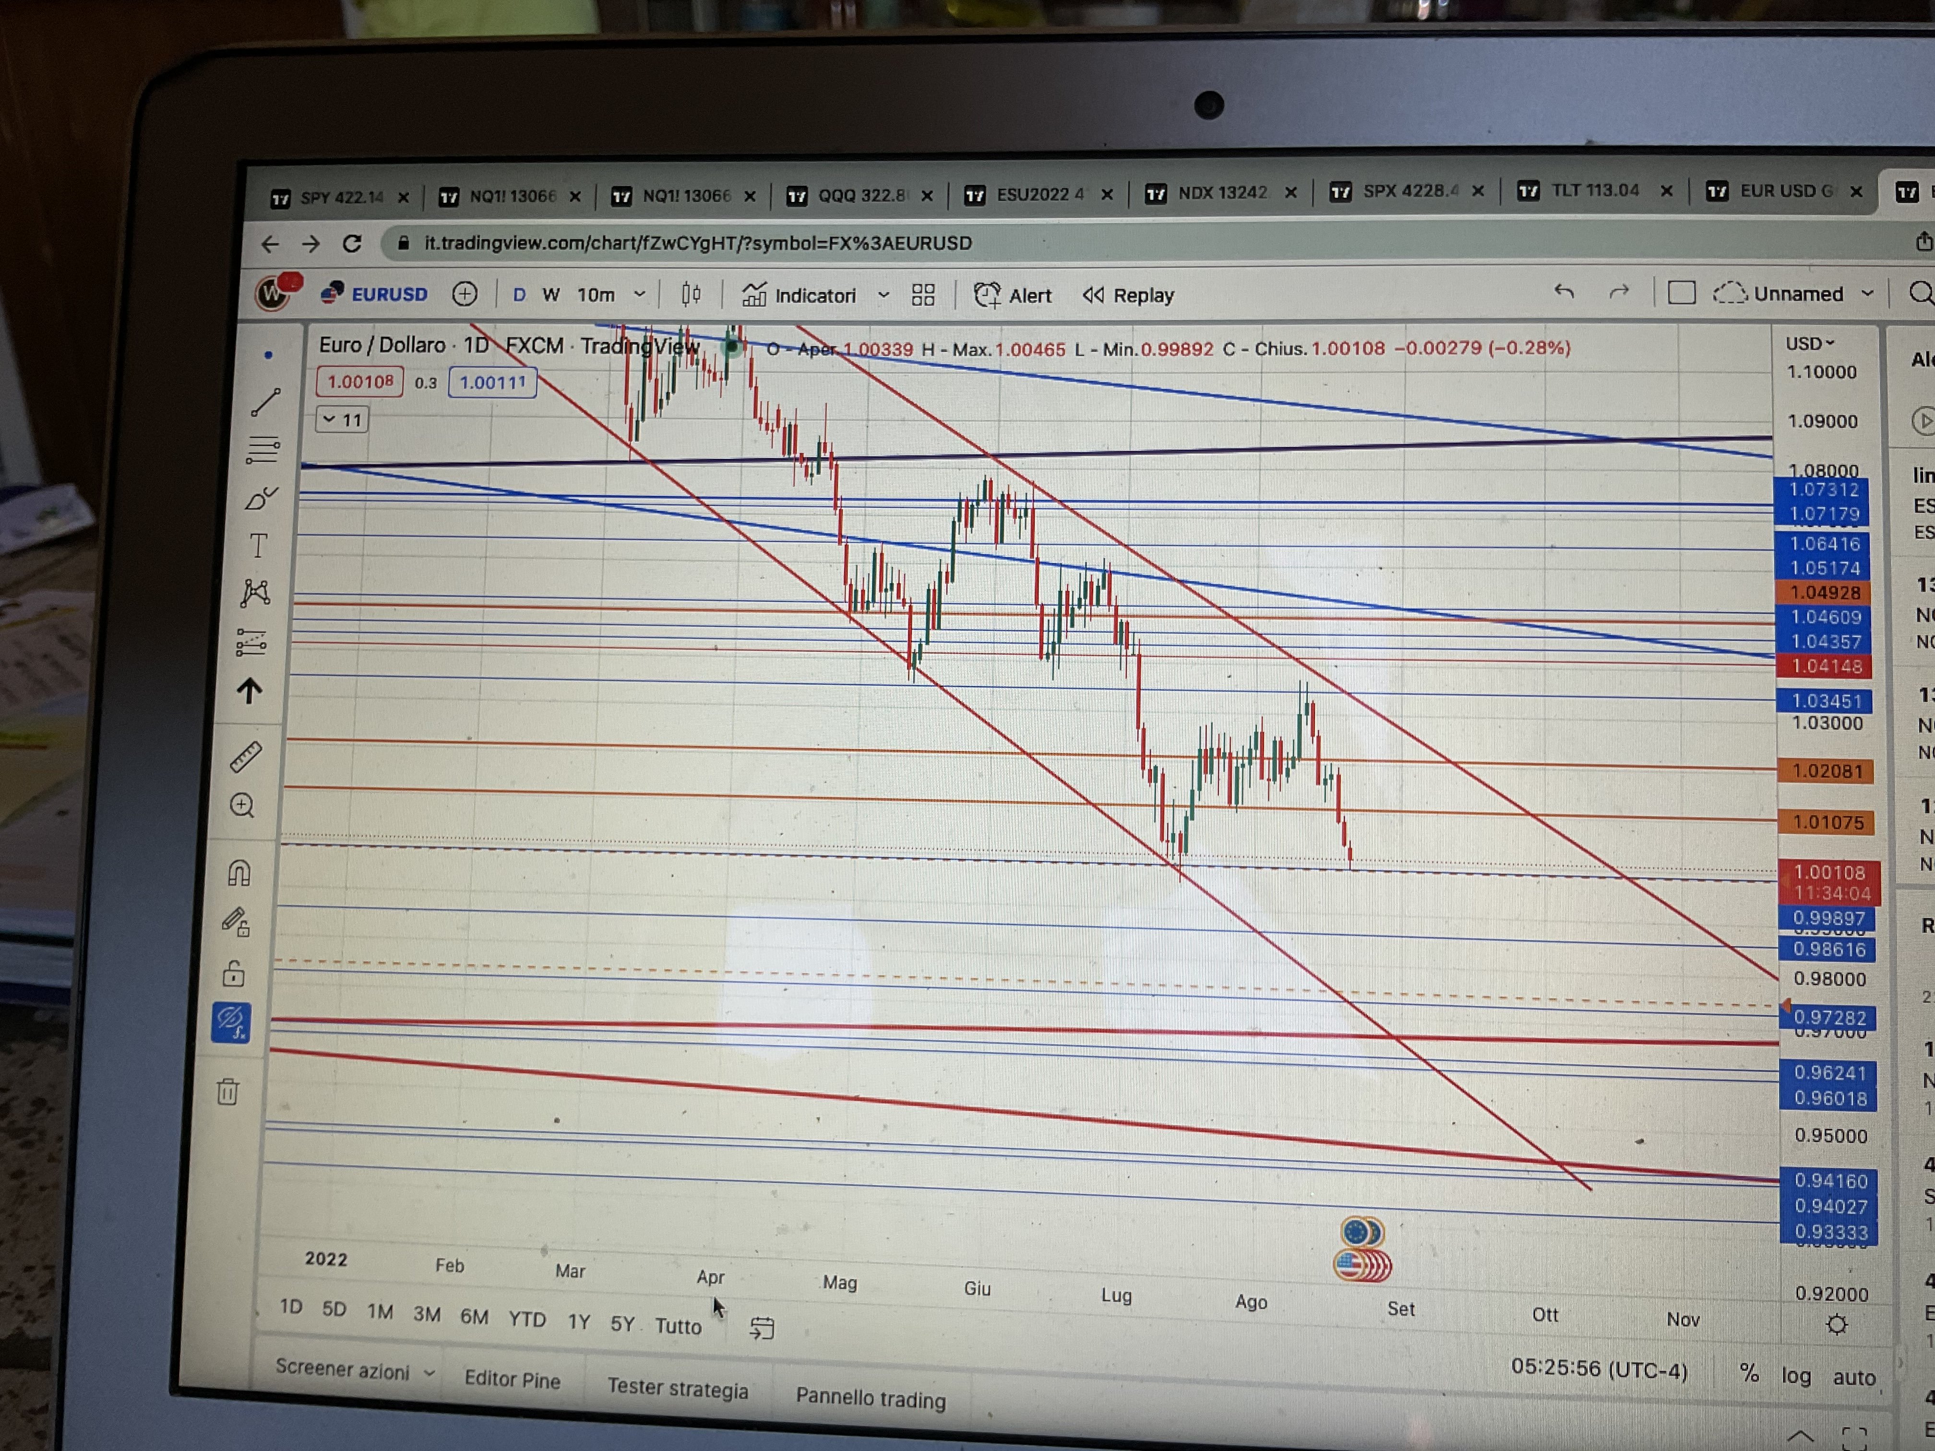Screen dimensions: 1935x1451
Task: Open the Screener azioni dropdown
Action: 354,1369
